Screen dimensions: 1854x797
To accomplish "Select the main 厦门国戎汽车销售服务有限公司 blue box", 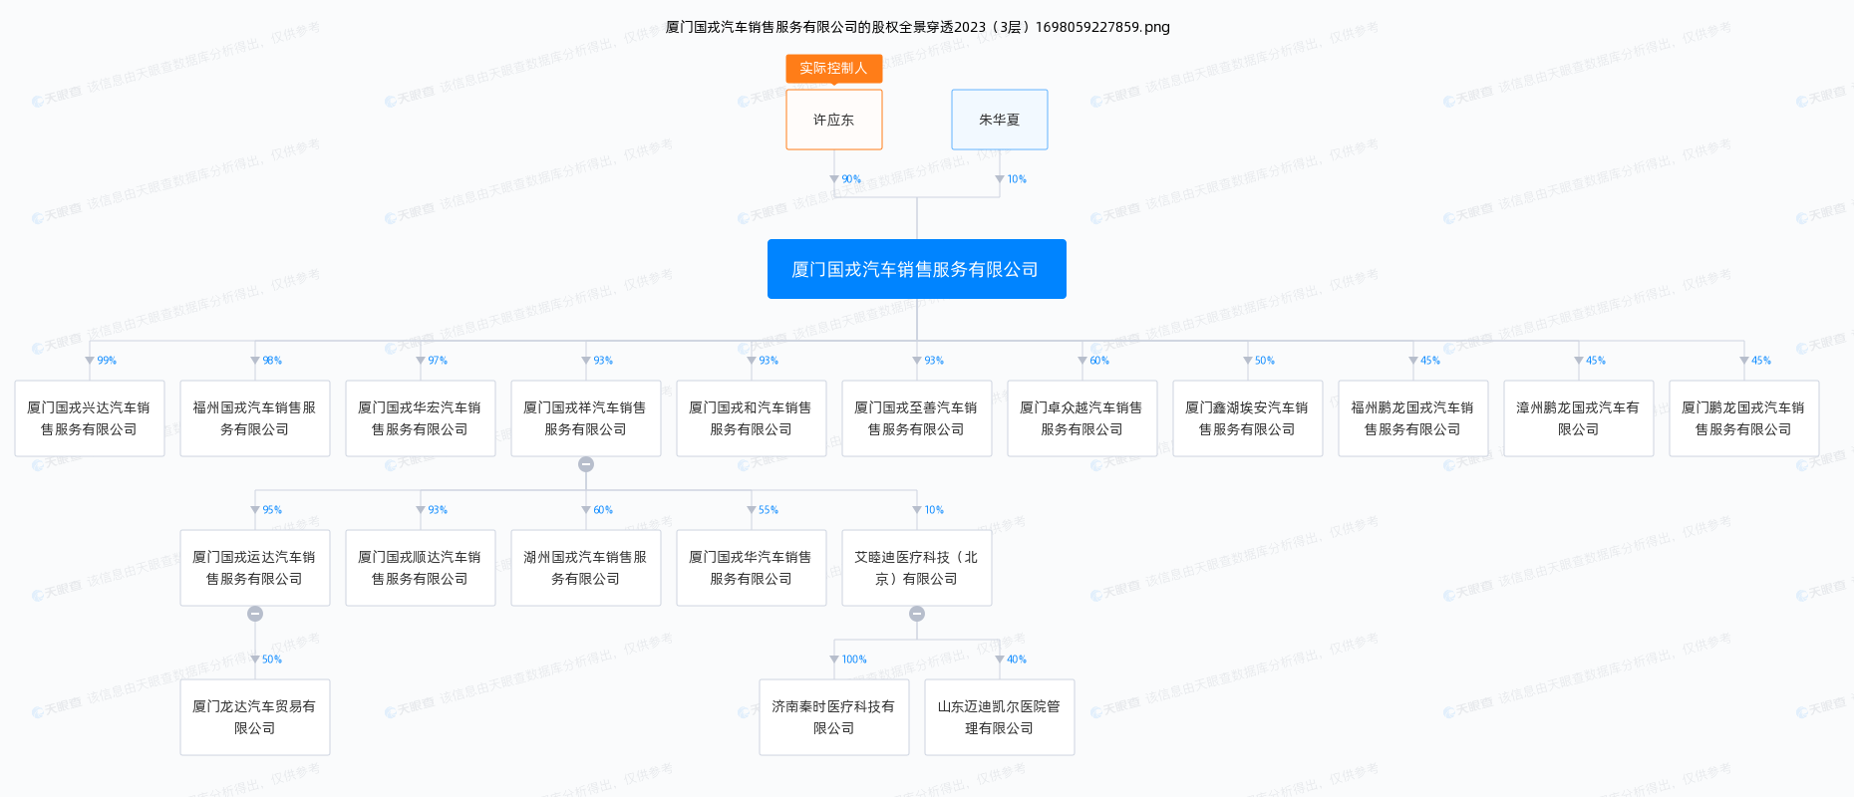I will pyautogui.click(x=917, y=269).
